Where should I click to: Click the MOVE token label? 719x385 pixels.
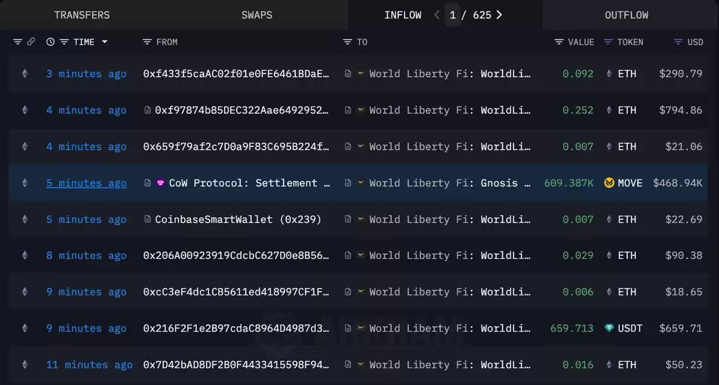[x=630, y=183]
